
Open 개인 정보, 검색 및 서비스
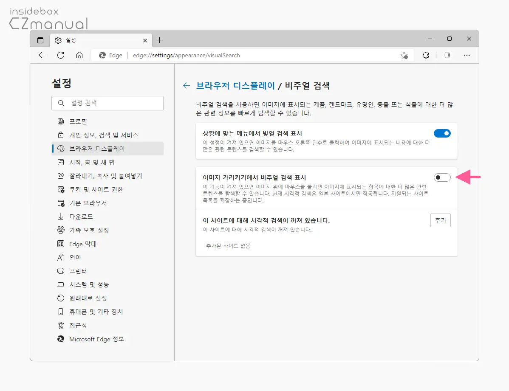tap(107, 135)
